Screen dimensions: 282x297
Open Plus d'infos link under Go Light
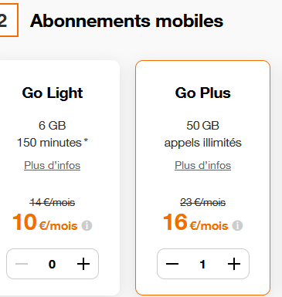click(x=53, y=165)
